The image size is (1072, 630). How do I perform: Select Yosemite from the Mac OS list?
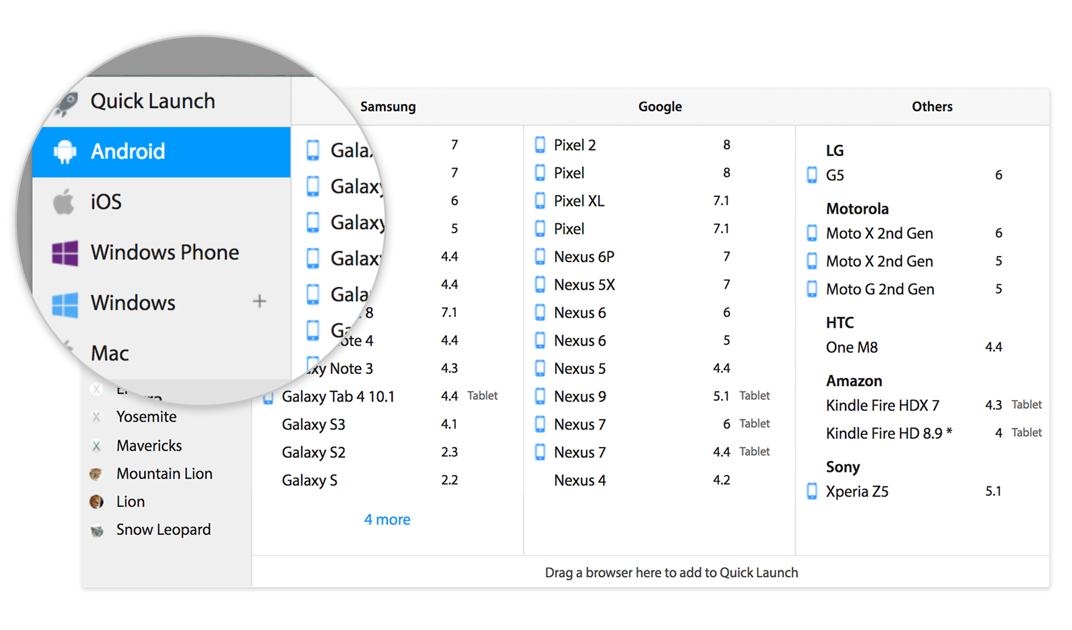pyautogui.click(x=146, y=417)
